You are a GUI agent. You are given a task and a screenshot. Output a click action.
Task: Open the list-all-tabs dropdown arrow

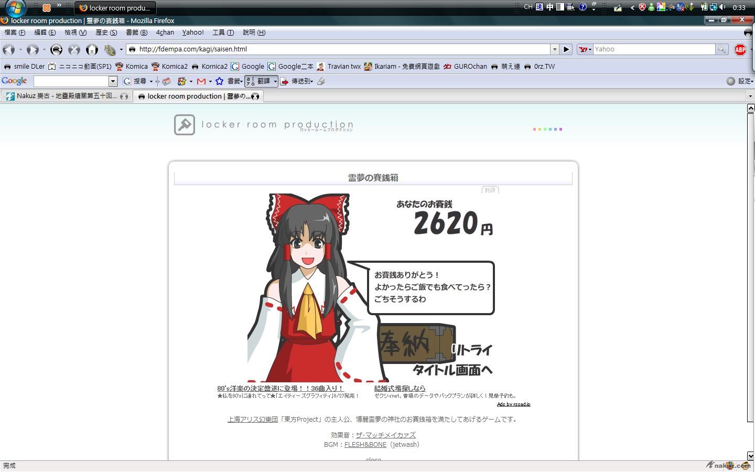click(750, 96)
